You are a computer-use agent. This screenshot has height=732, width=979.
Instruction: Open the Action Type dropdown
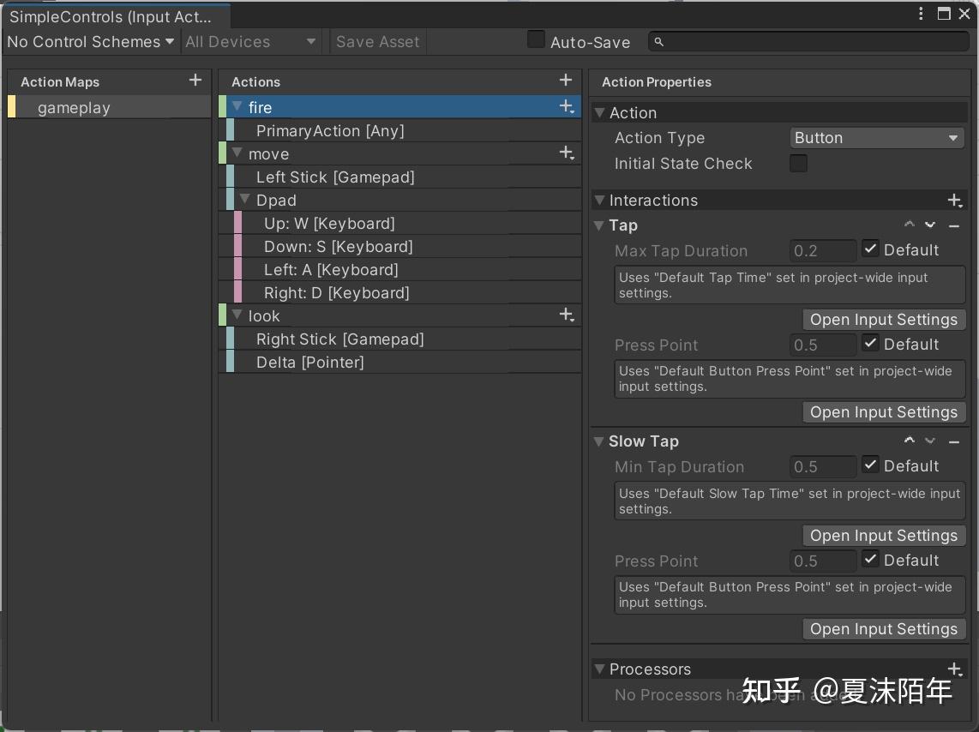pos(876,137)
